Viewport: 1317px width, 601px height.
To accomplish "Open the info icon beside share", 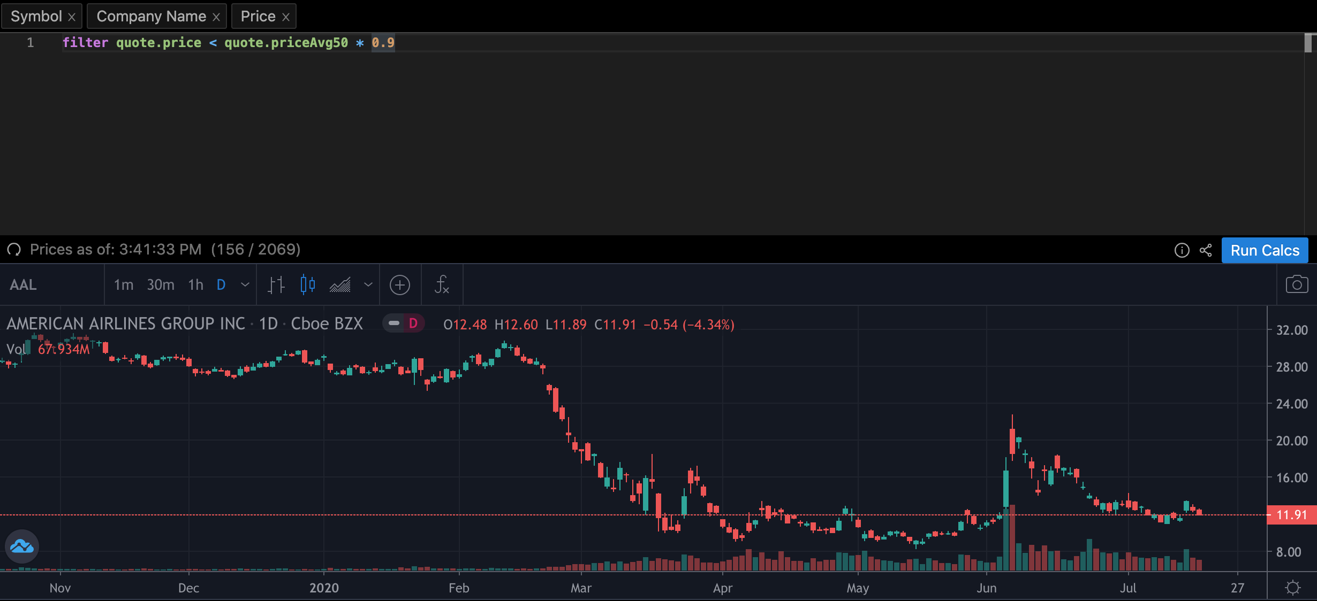I will point(1182,250).
